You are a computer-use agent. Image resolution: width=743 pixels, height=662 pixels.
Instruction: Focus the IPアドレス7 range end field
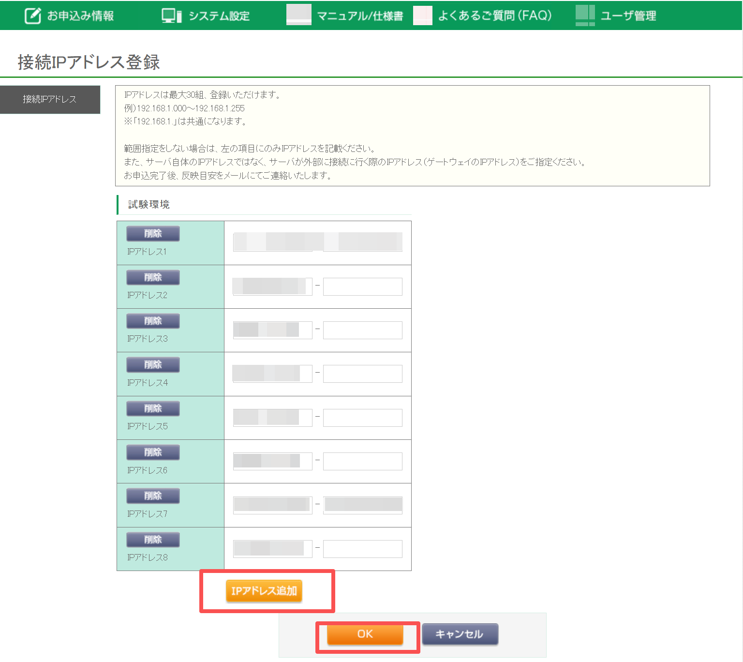[x=363, y=505]
